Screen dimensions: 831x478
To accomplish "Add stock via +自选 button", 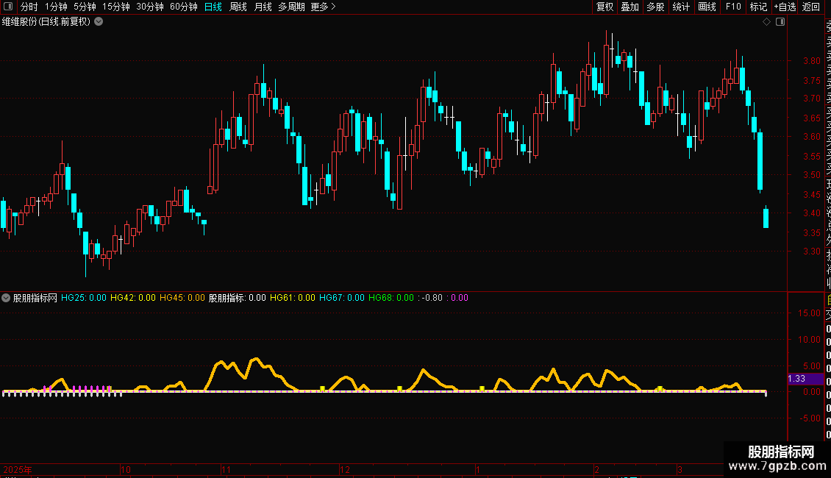I will (x=785, y=7).
